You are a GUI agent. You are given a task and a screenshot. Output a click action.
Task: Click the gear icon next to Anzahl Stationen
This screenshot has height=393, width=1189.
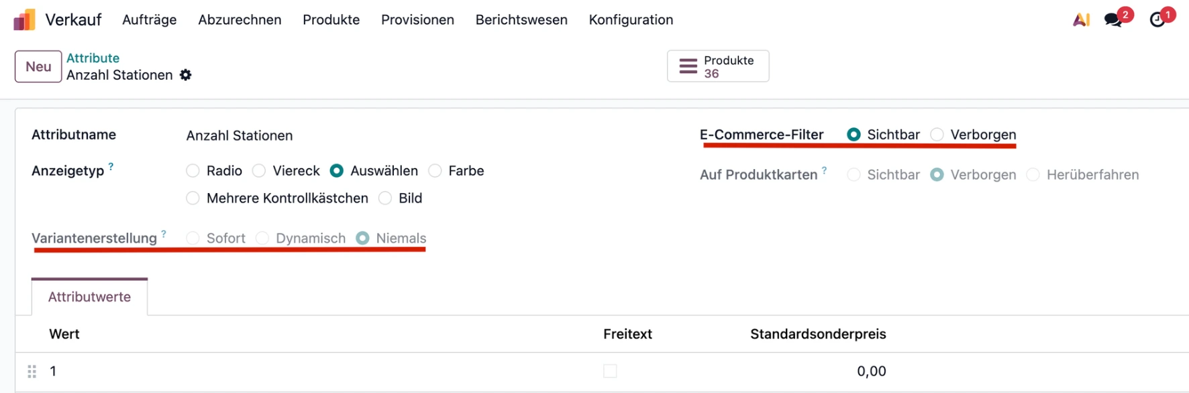point(185,75)
